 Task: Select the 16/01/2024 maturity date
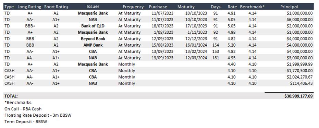[196, 45]
